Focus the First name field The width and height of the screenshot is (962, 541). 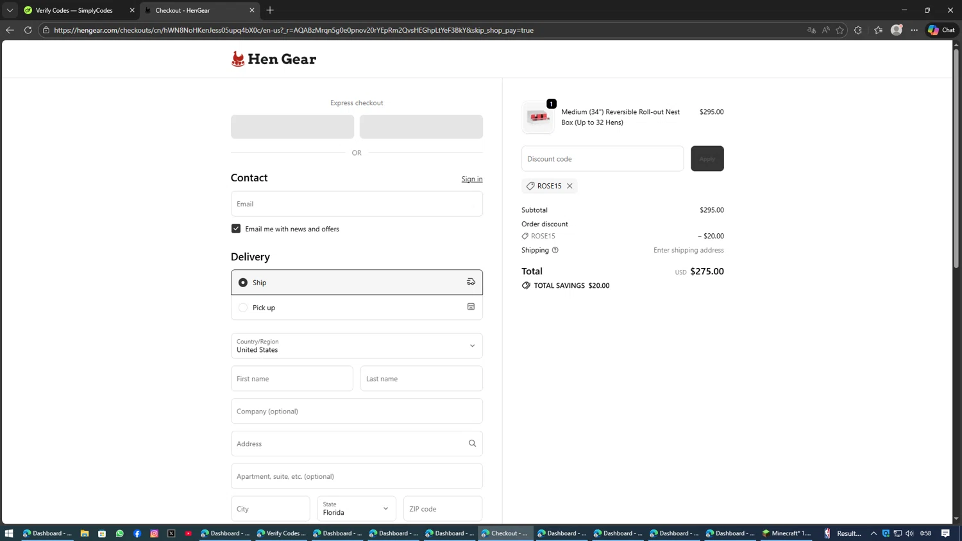click(292, 379)
